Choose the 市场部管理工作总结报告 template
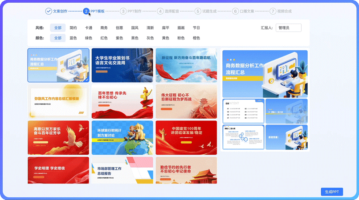Viewport: 359px width, 200px height. (122, 170)
